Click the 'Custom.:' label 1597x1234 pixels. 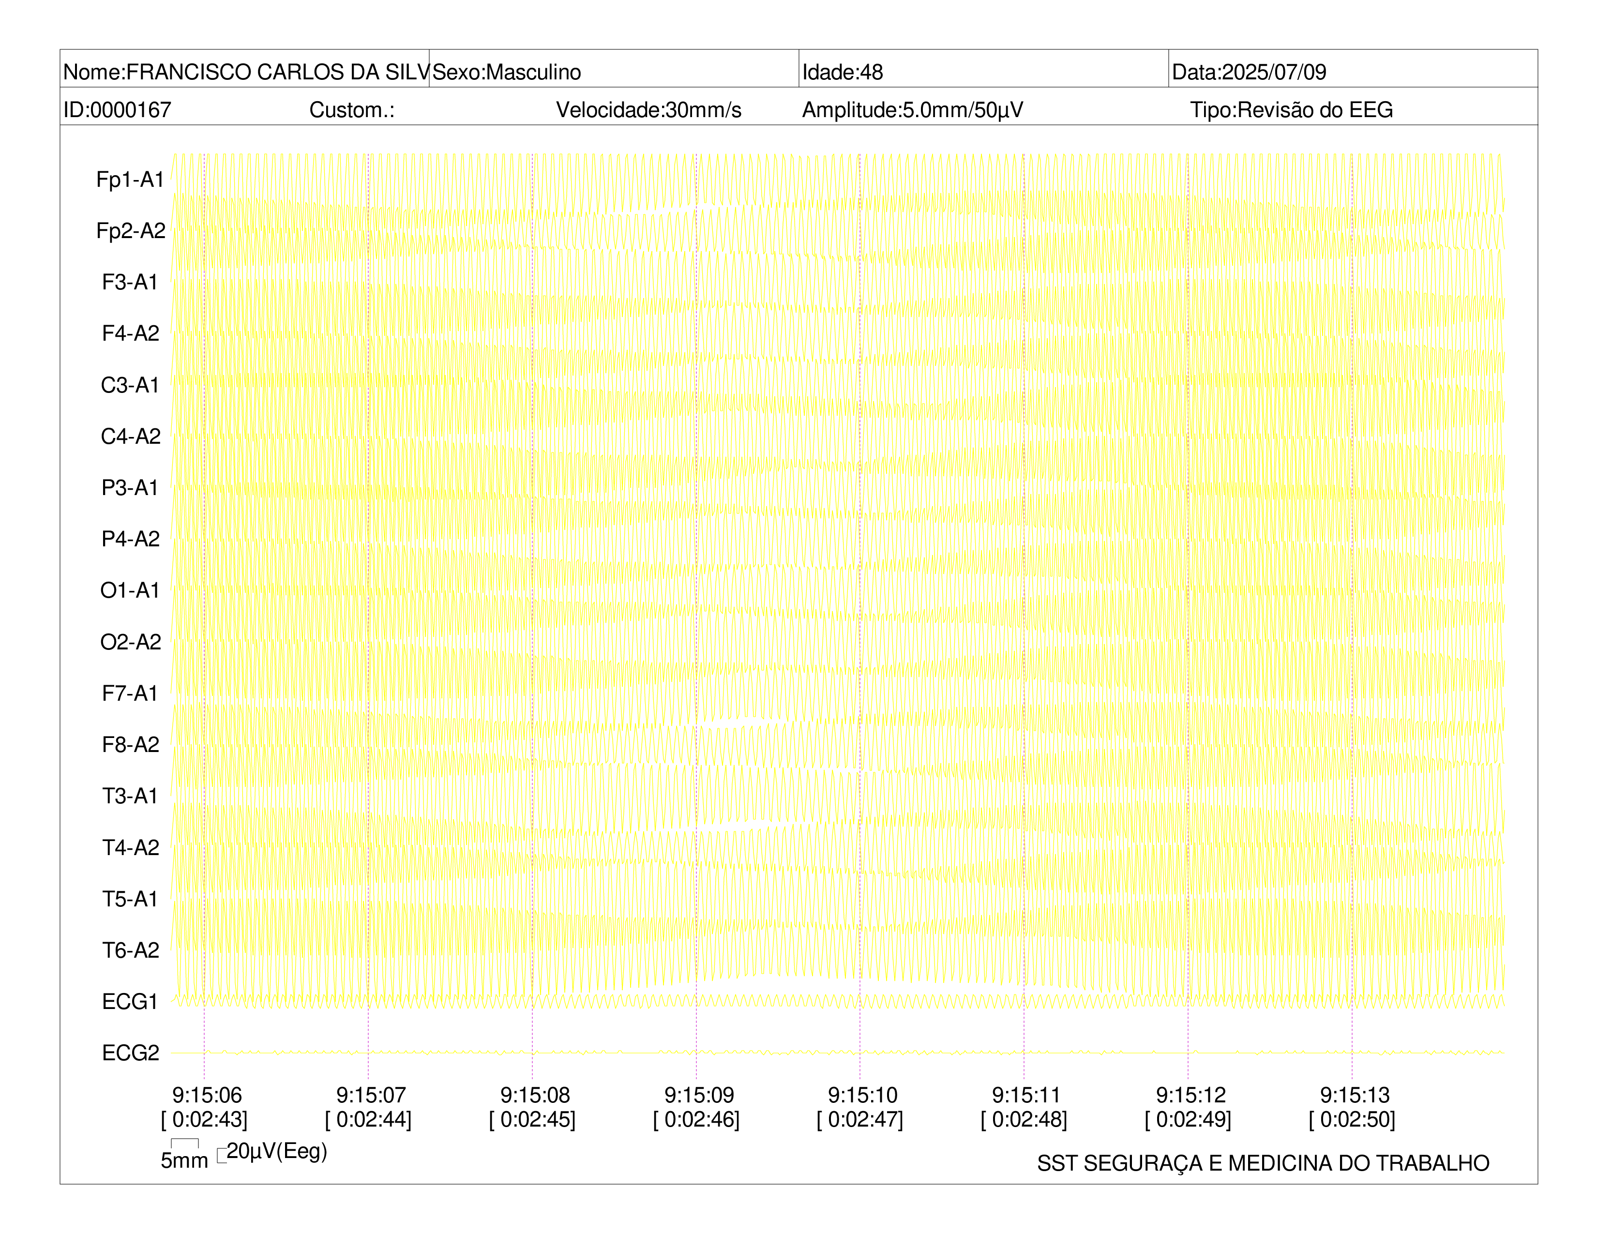(x=352, y=110)
